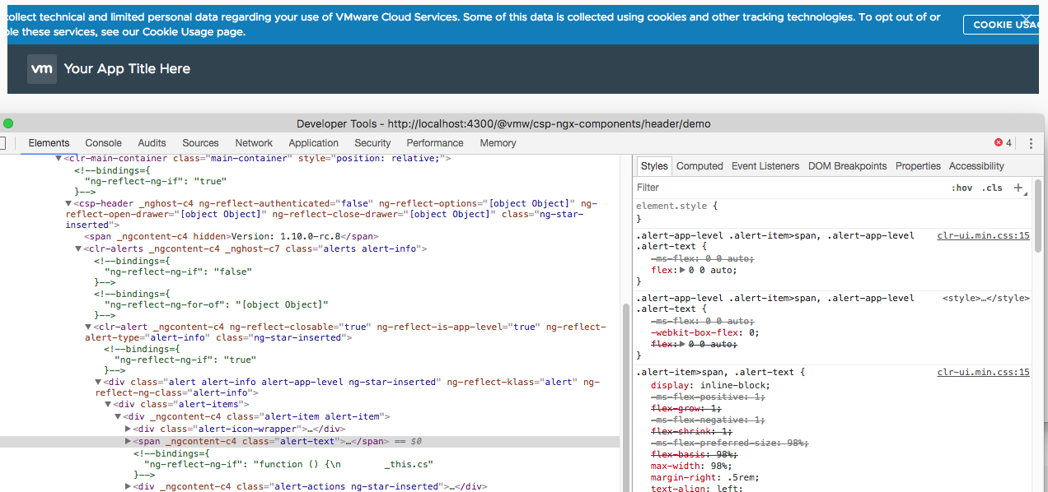Click the struck-through flex-shrink: 1 declaration
Image resolution: width=1048 pixels, height=492 pixels.
(692, 431)
